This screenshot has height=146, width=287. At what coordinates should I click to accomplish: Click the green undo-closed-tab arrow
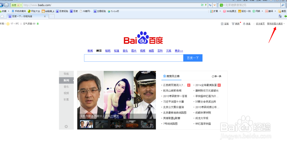tap(285, 16)
